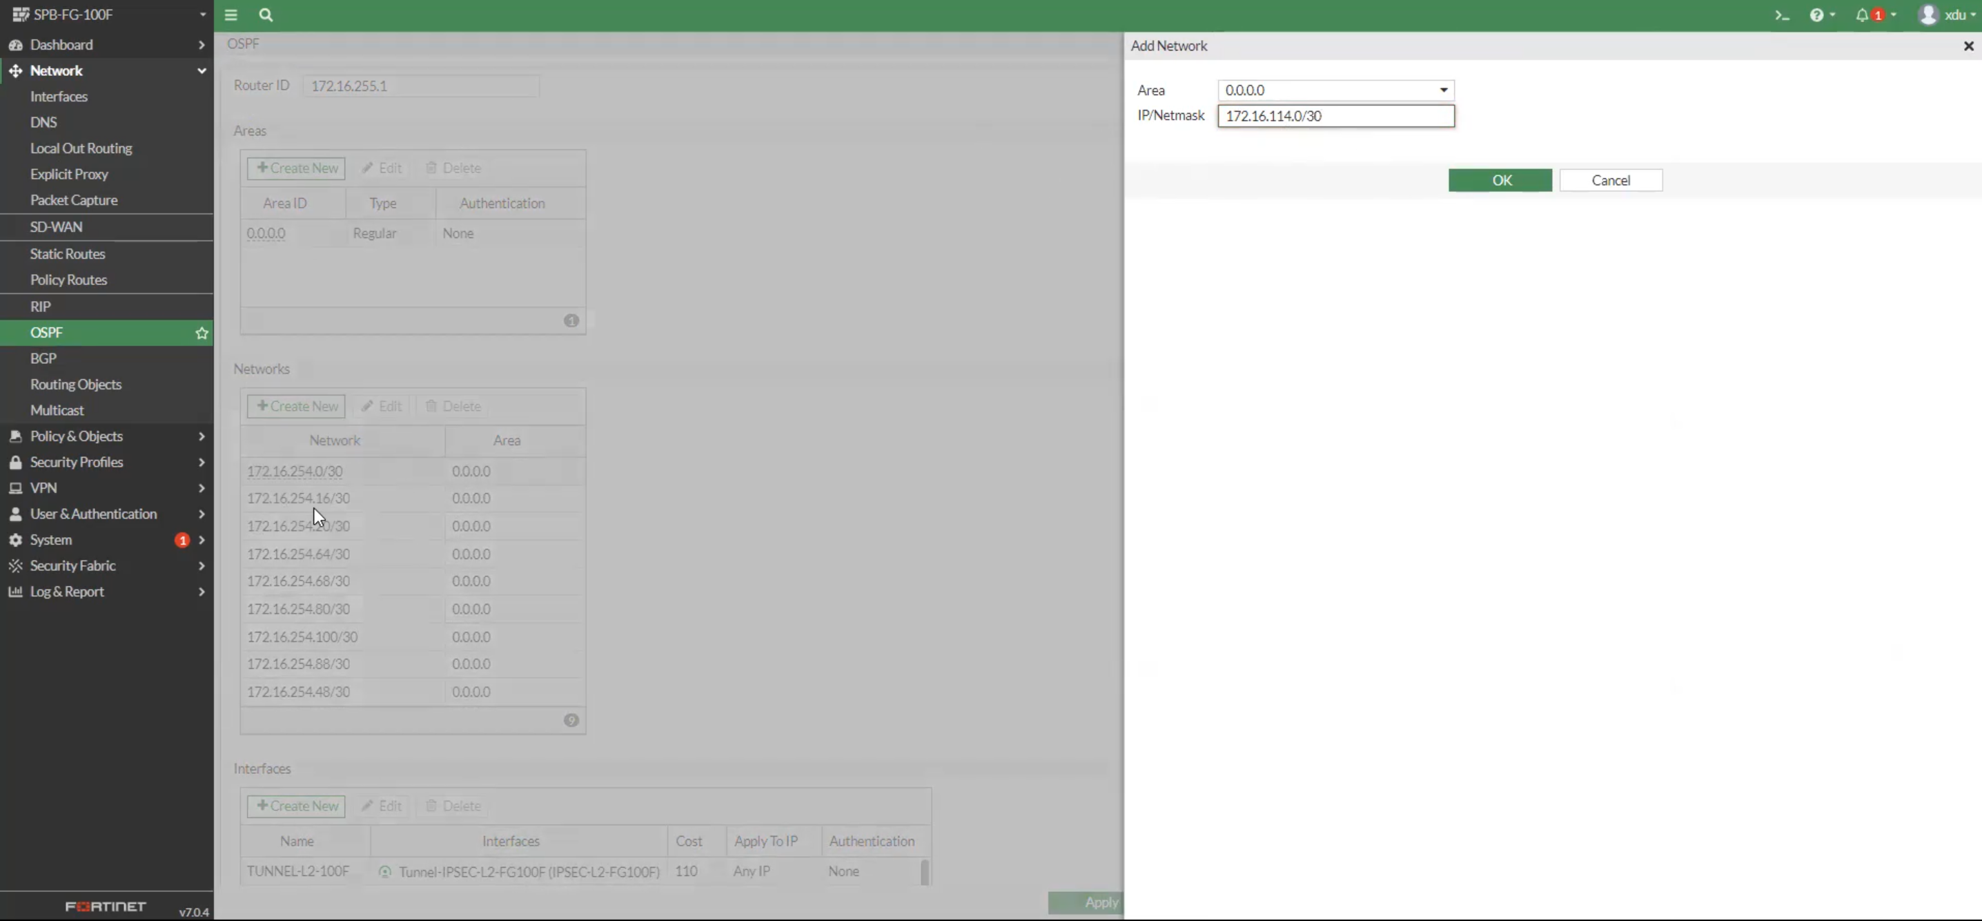Close the Add Network panel
The width and height of the screenshot is (1982, 921).
pyautogui.click(x=1968, y=46)
